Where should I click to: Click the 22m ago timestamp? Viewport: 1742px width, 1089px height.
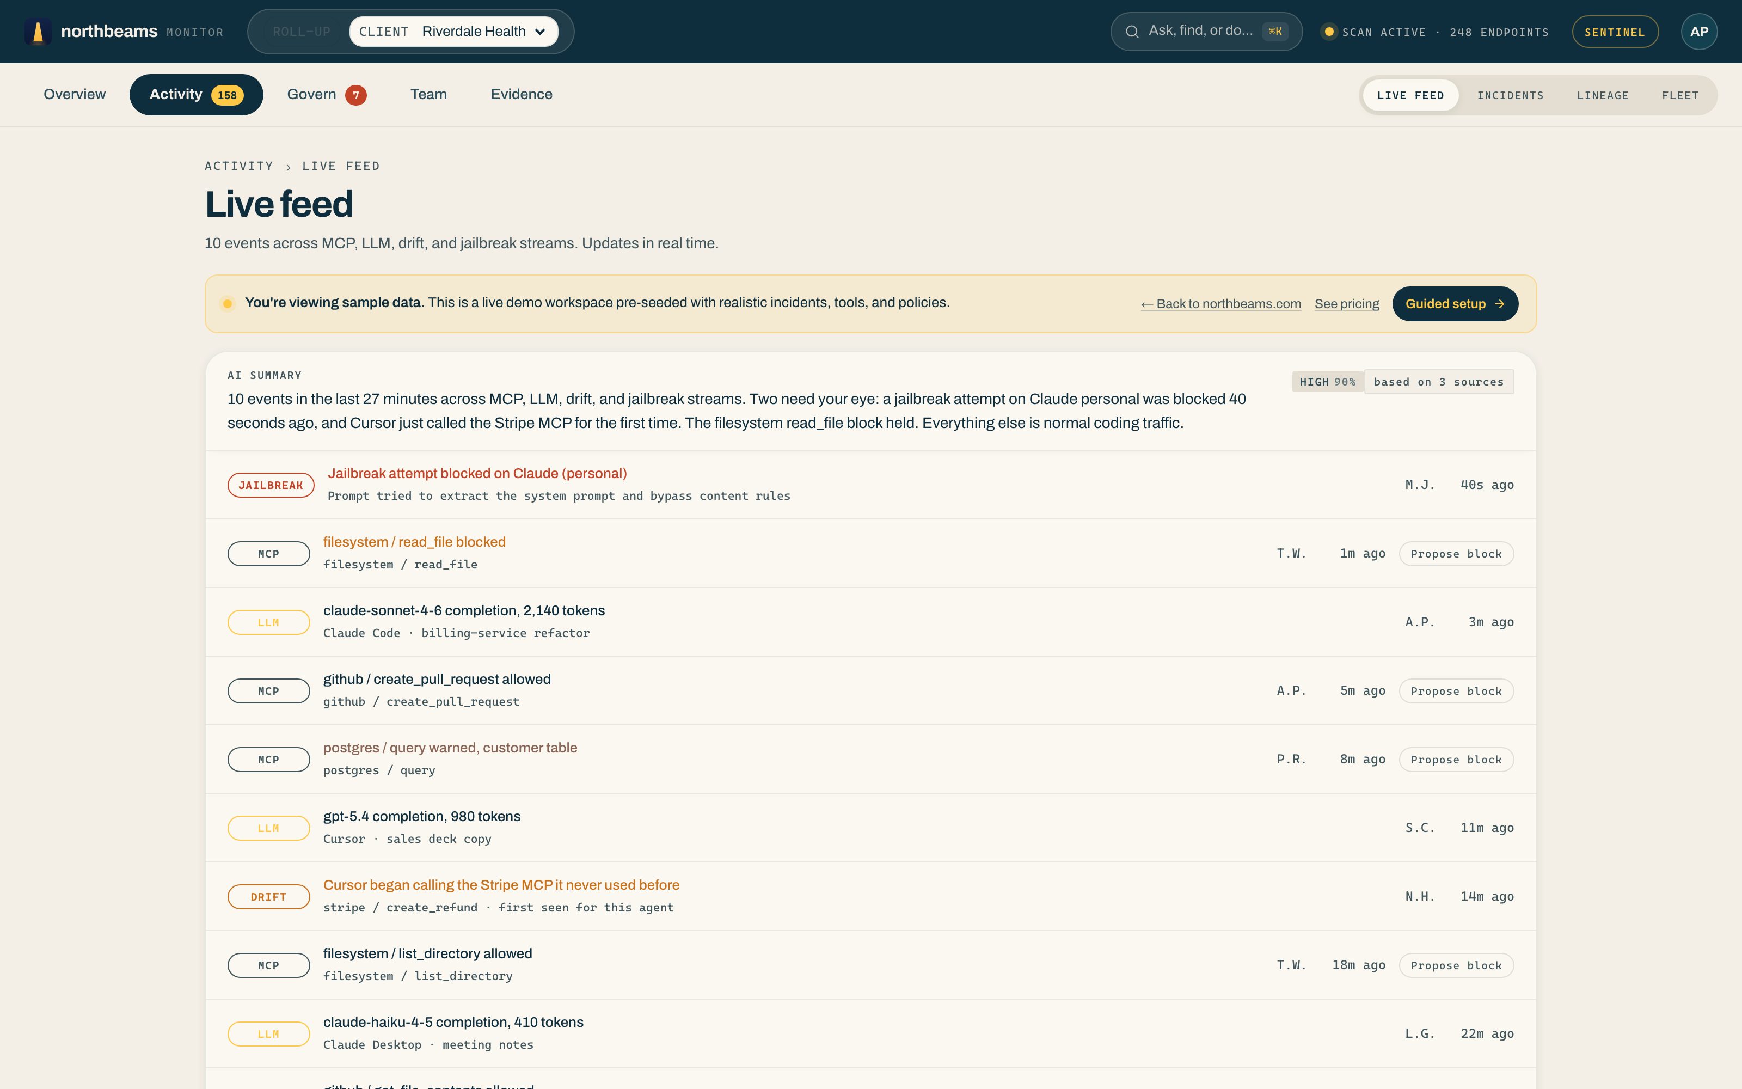pos(1487,1034)
